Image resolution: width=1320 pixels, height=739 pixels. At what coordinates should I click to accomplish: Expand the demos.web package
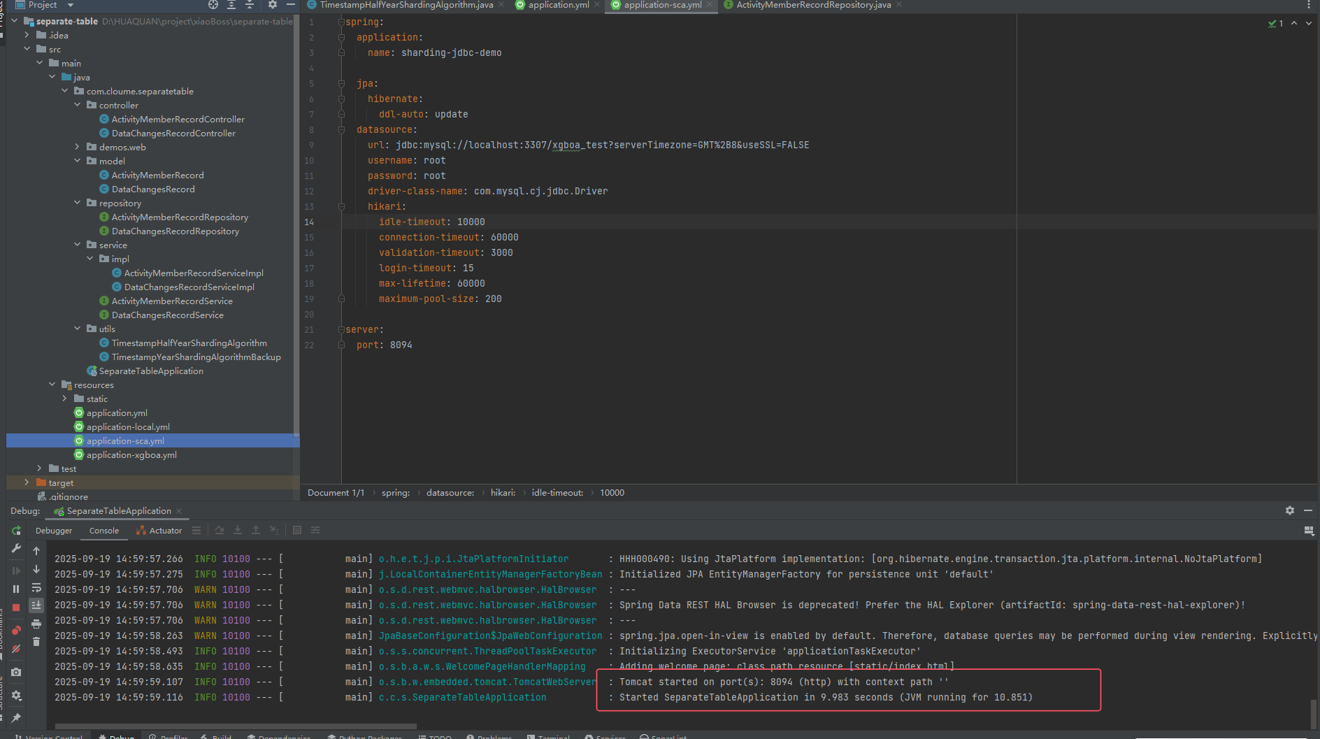click(x=78, y=147)
